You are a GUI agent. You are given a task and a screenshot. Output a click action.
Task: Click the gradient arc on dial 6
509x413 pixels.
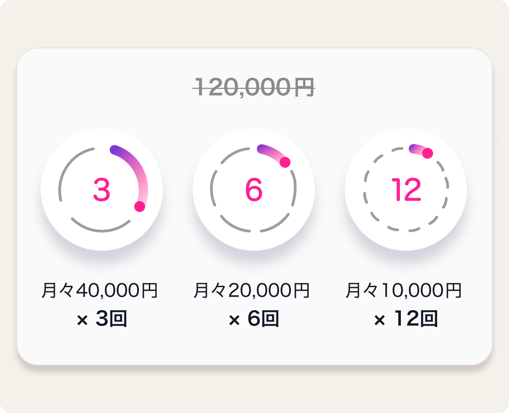click(271, 151)
